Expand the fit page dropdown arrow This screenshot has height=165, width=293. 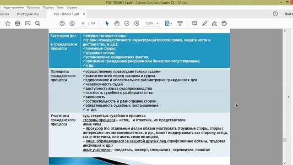pyautogui.click(x=171, y=23)
